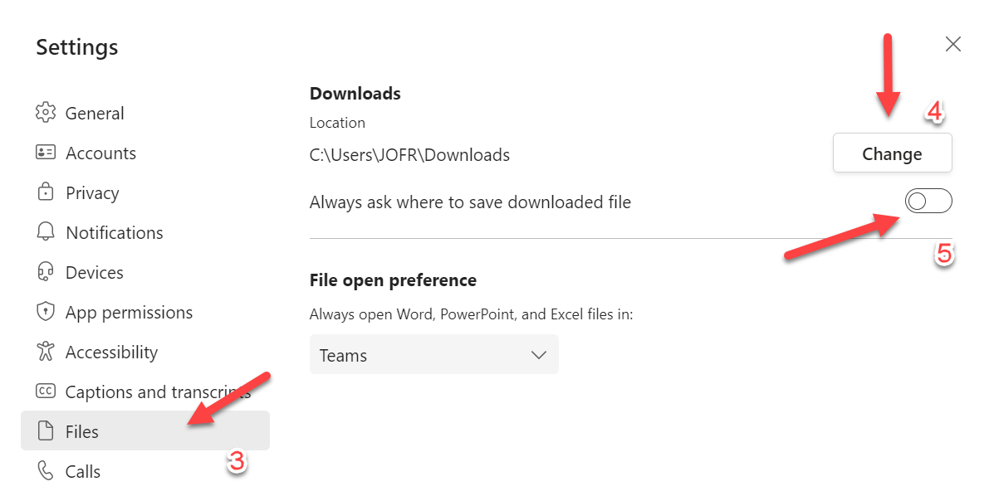Close the Settings dialog
This screenshot has height=496, width=989.
[952, 44]
